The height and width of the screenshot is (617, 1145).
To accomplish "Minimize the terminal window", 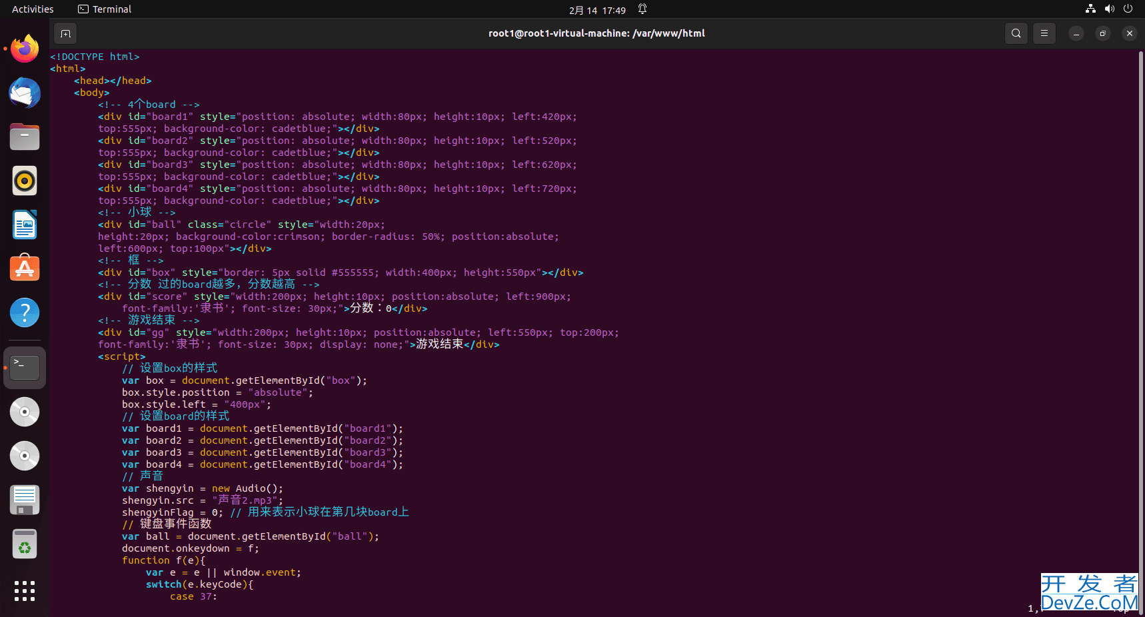I will 1076,33.
